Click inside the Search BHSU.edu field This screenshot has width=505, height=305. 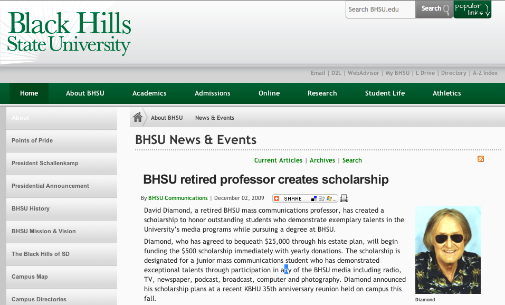pos(380,9)
